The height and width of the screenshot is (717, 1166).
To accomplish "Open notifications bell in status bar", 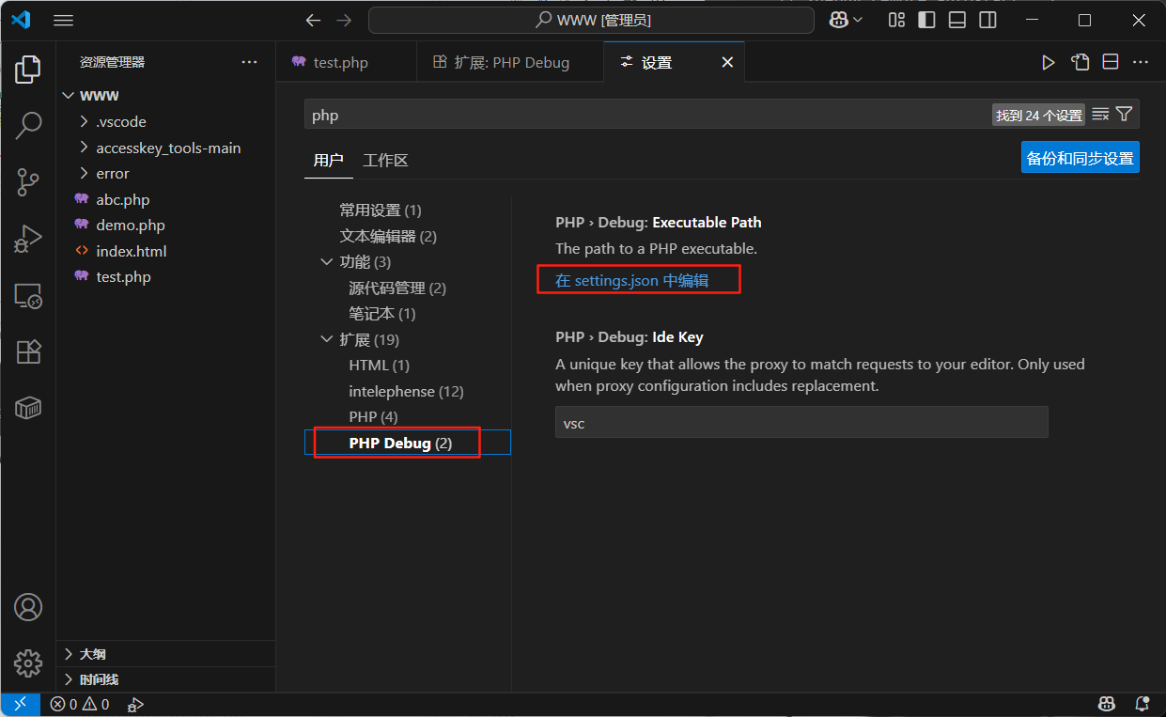I will (x=1143, y=705).
